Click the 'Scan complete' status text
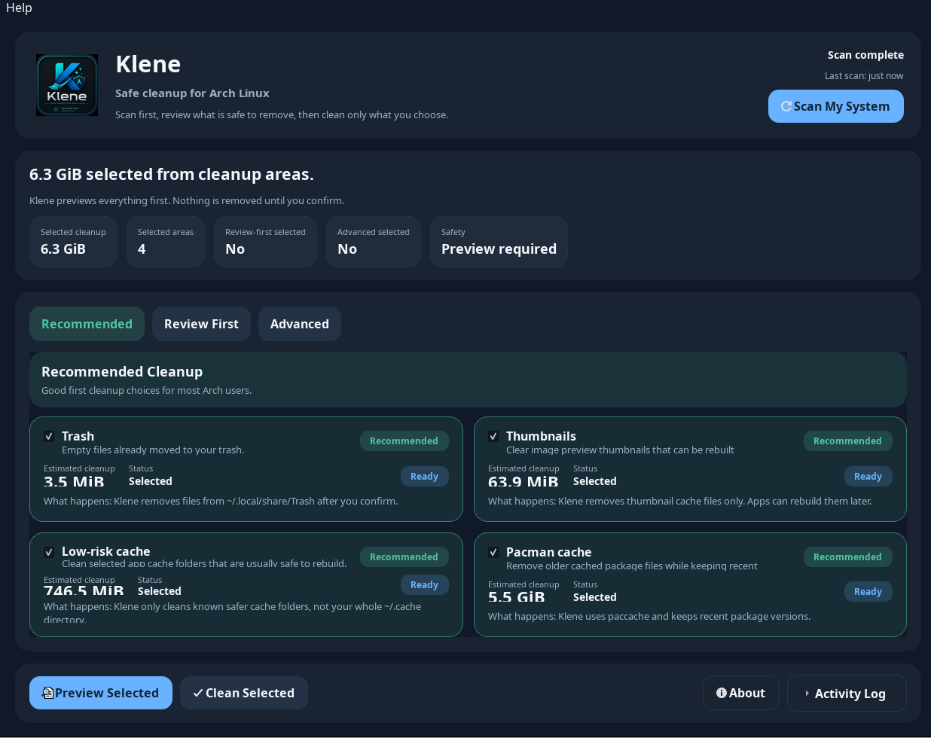 tap(865, 55)
